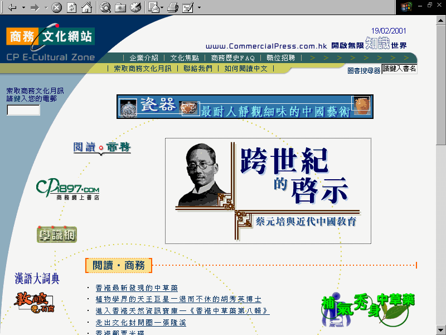Open link 植物學界的天王巨星—退而不休的胡秀英博士
The width and height of the screenshot is (446, 335).
tap(178, 299)
